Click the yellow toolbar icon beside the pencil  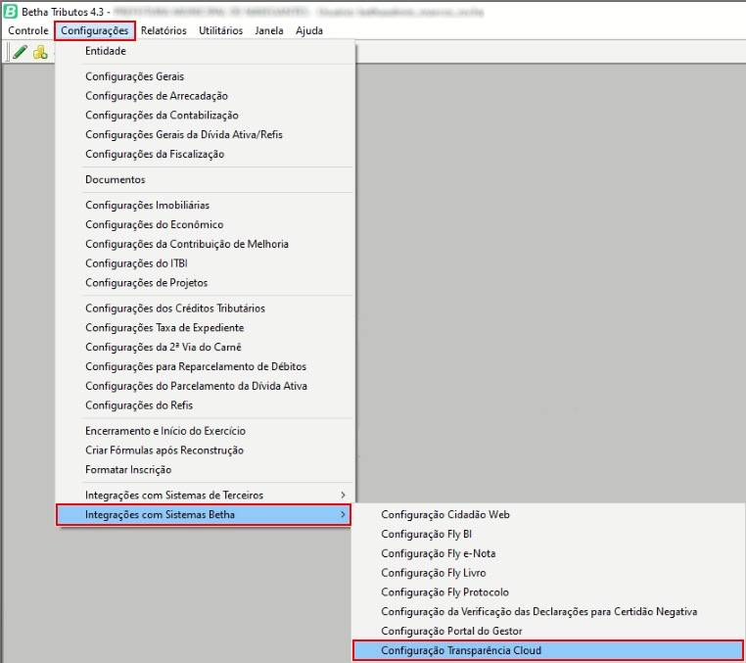(x=40, y=52)
